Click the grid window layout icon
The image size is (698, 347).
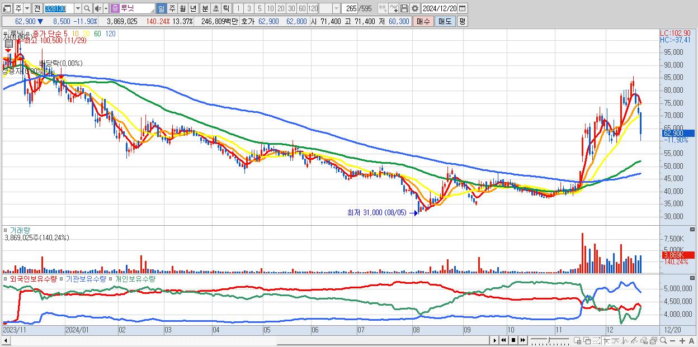click(x=578, y=341)
